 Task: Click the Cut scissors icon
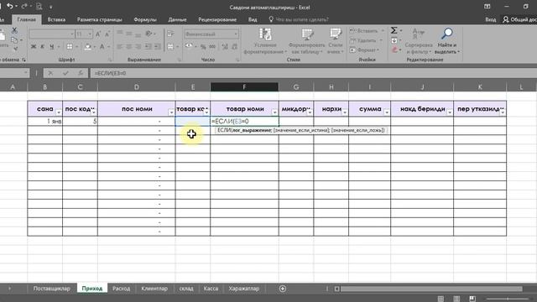[14, 31]
